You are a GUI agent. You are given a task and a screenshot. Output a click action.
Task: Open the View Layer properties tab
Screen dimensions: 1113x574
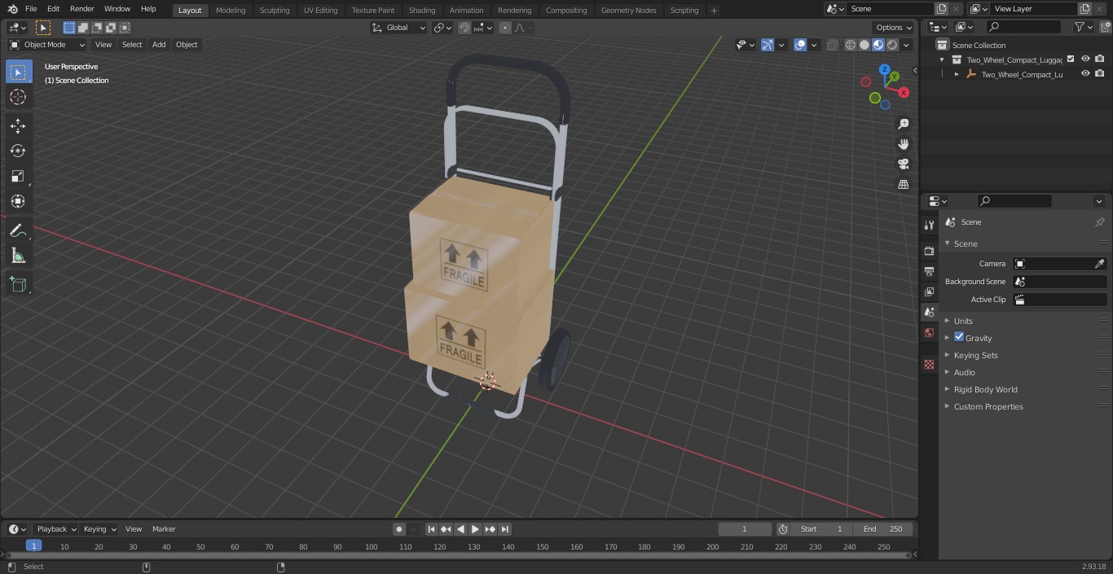[x=929, y=291]
